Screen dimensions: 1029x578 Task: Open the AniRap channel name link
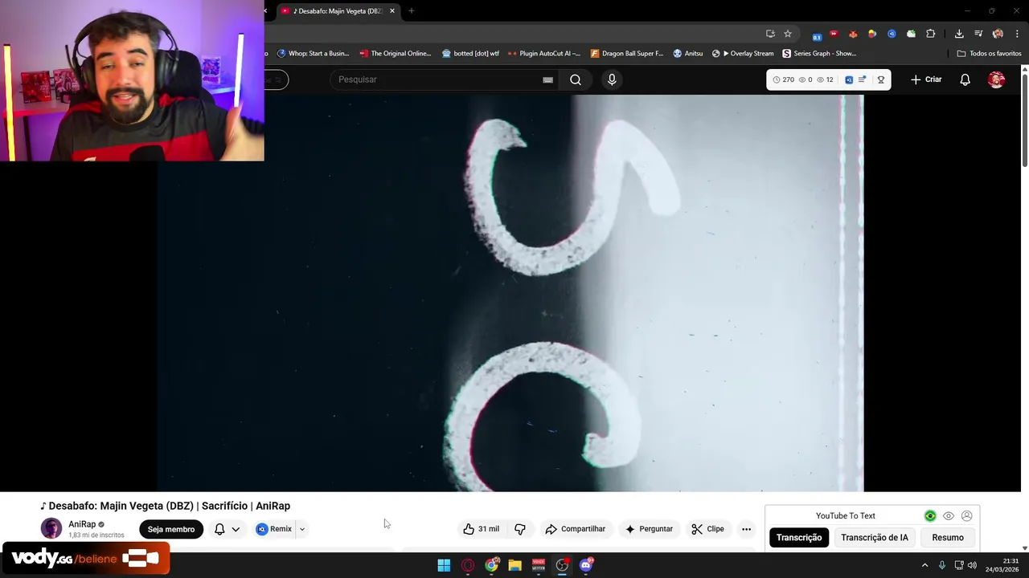pos(82,524)
